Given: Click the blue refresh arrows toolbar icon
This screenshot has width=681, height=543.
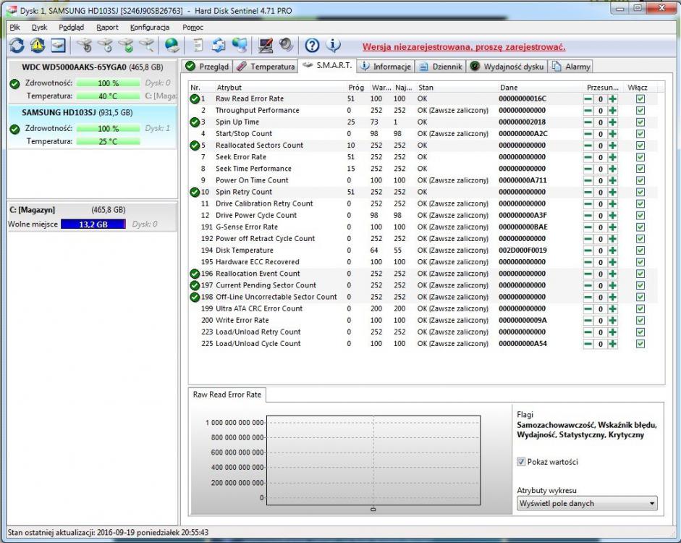Looking at the screenshot, I should pos(17,45).
